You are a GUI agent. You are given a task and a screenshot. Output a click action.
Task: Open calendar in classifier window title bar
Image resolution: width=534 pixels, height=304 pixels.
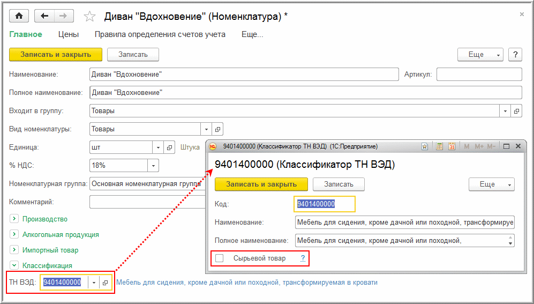pyautogui.click(x=452, y=146)
